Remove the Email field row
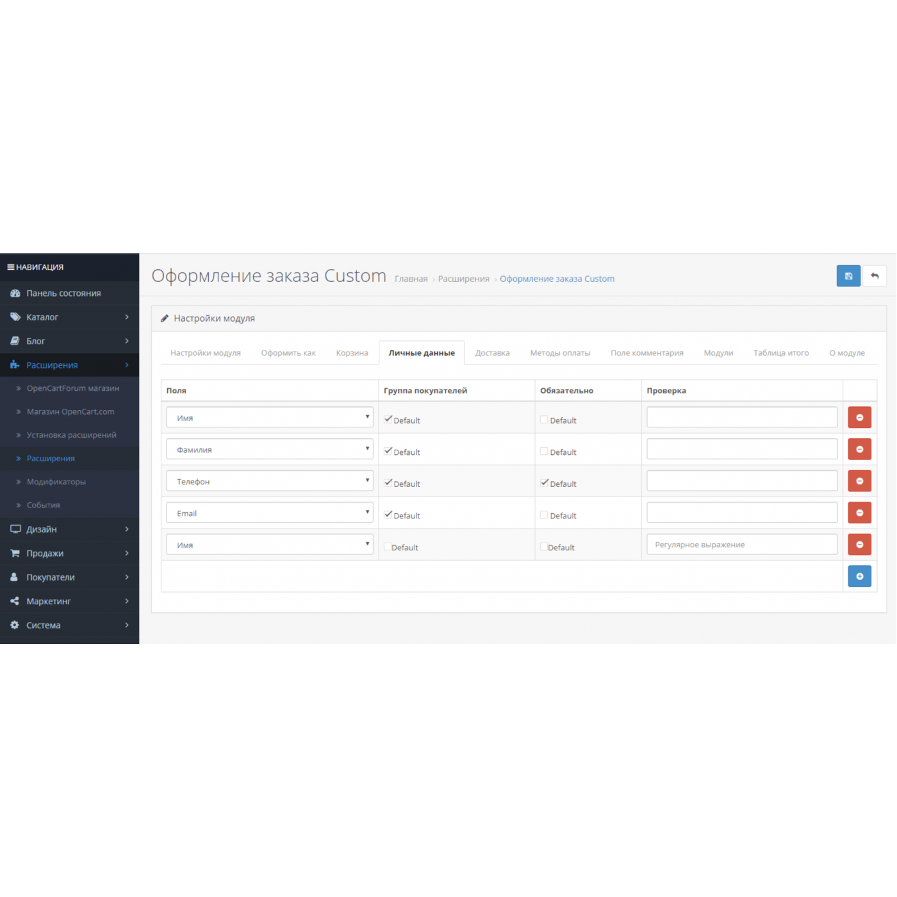This screenshot has height=897, width=897. pyautogui.click(x=859, y=513)
